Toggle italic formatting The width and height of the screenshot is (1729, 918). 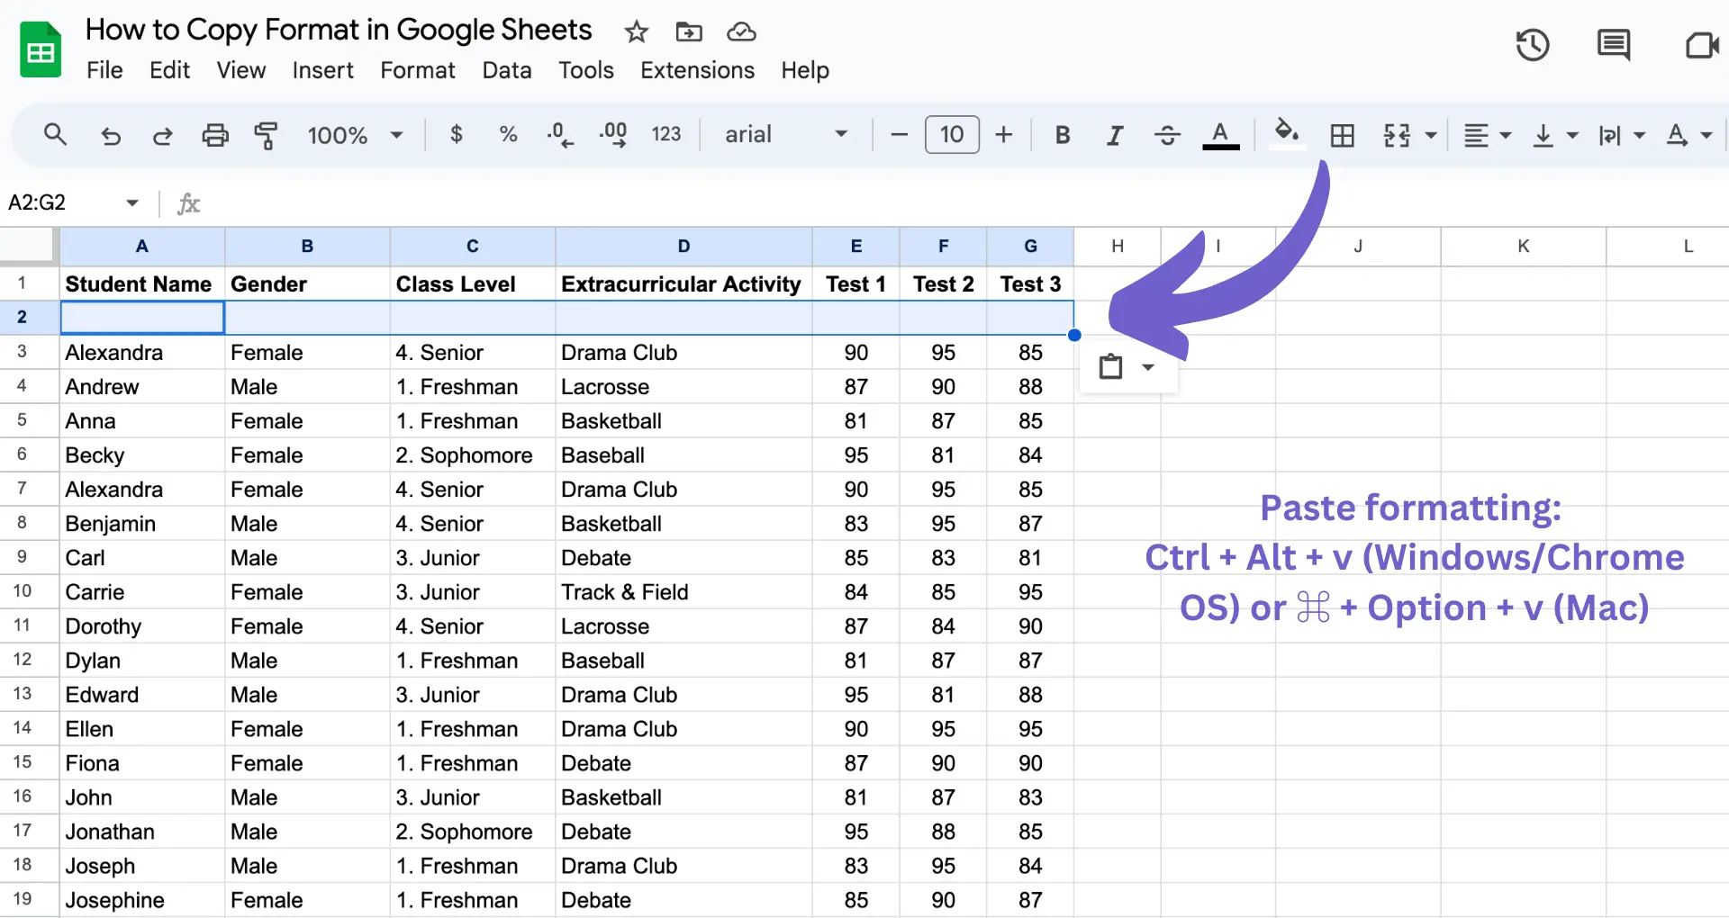[1115, 135]
